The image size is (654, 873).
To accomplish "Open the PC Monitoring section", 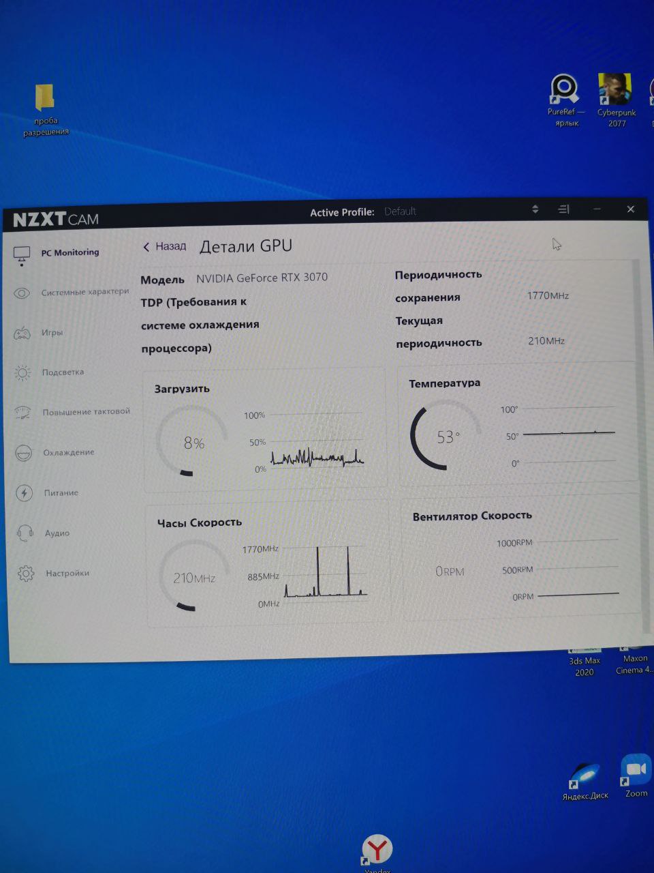I will coord(70,253).
